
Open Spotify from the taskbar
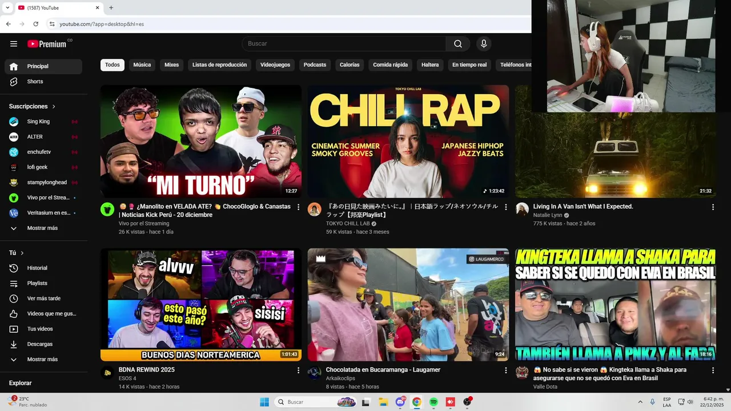point(433,402)
